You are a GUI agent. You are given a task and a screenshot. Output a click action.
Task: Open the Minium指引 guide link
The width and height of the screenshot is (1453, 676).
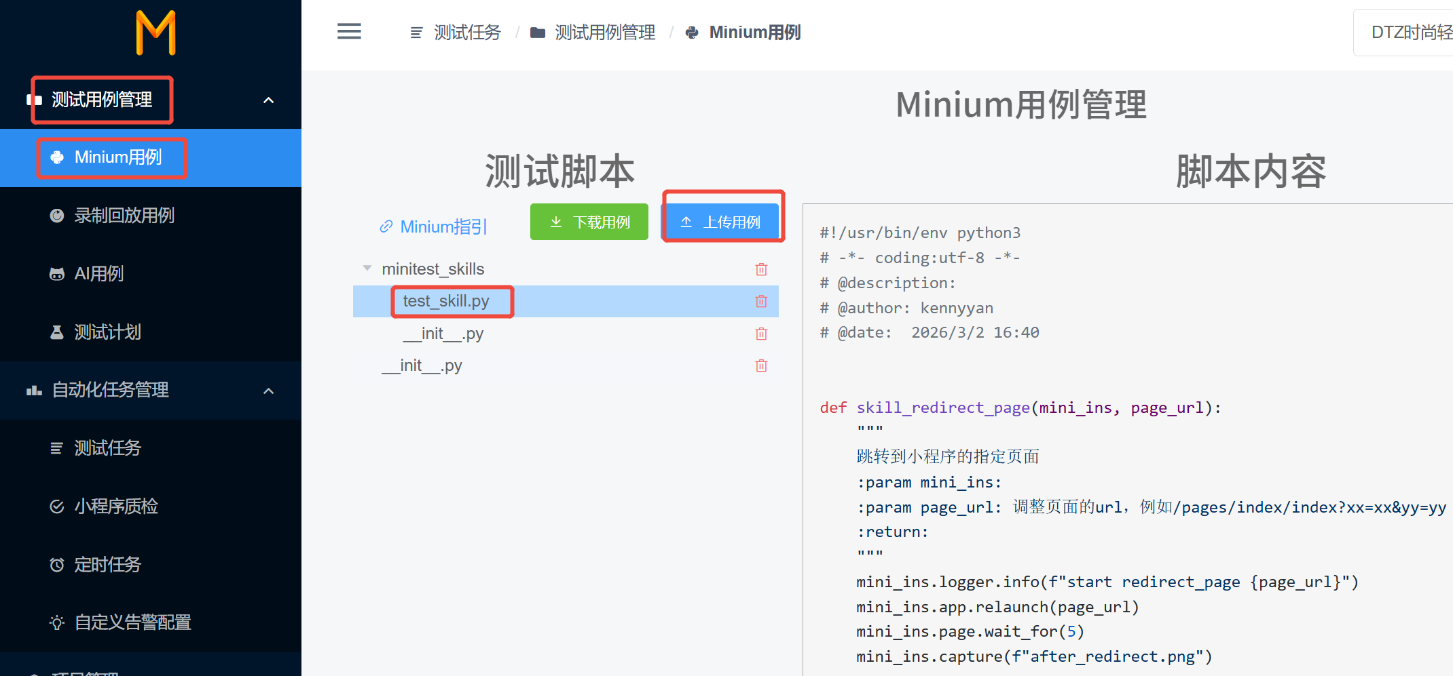point(443,226)
